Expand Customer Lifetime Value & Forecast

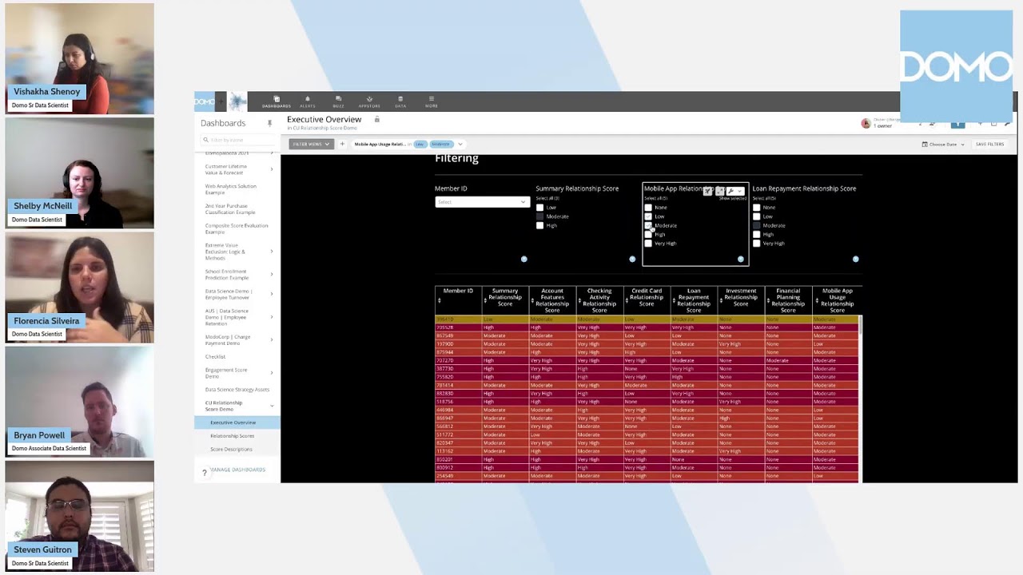coord(271,169)
